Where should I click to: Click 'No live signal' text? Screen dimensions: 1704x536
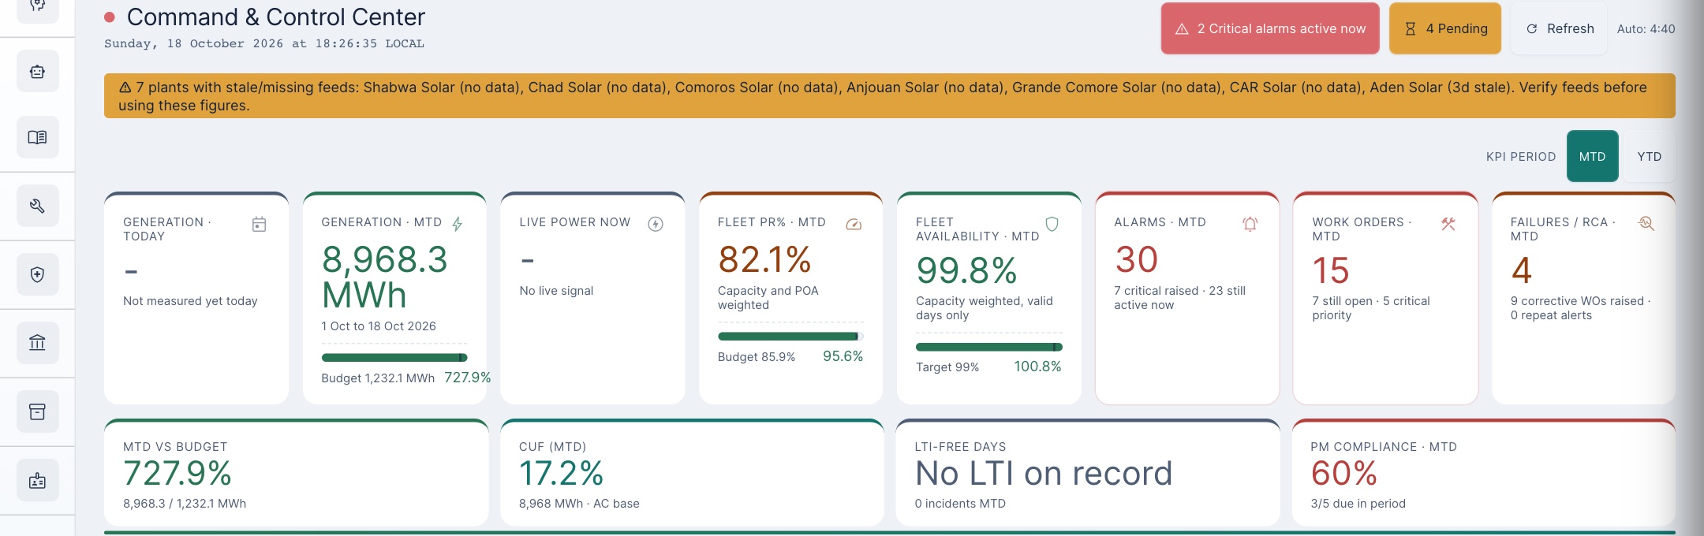556,291
